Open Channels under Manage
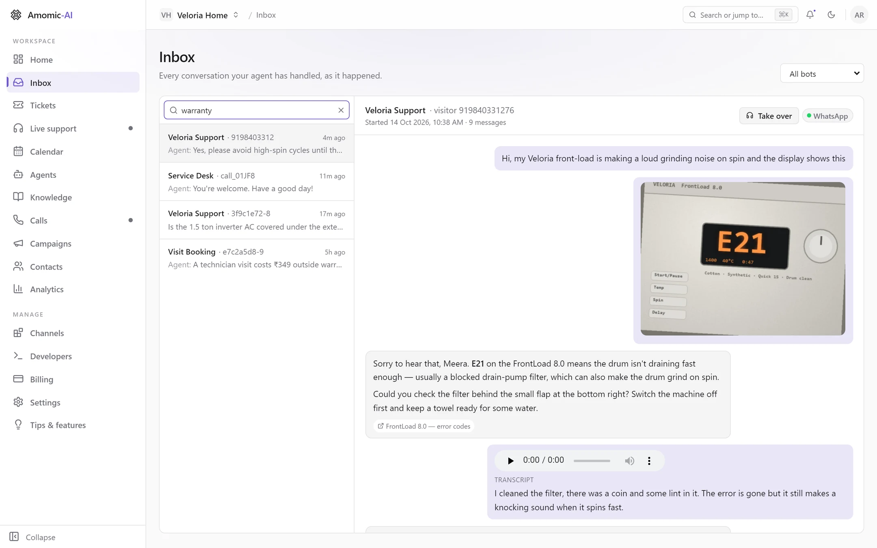 click(x=73, y=333)
